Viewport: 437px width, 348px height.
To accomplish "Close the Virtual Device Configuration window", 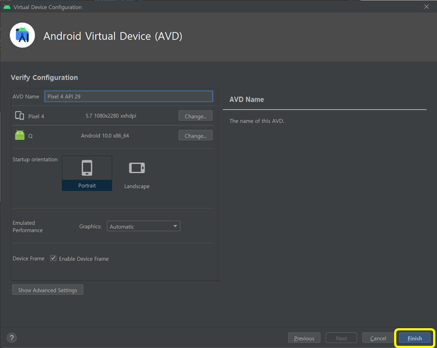I will tap(427, 7).
